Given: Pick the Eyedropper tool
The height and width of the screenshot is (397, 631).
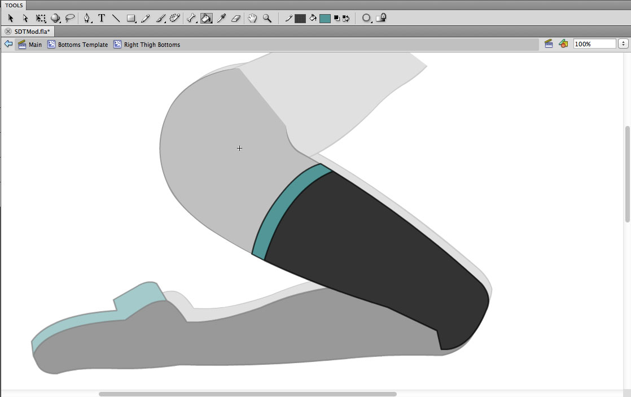Looking at the screenshot, I should 222,18.
